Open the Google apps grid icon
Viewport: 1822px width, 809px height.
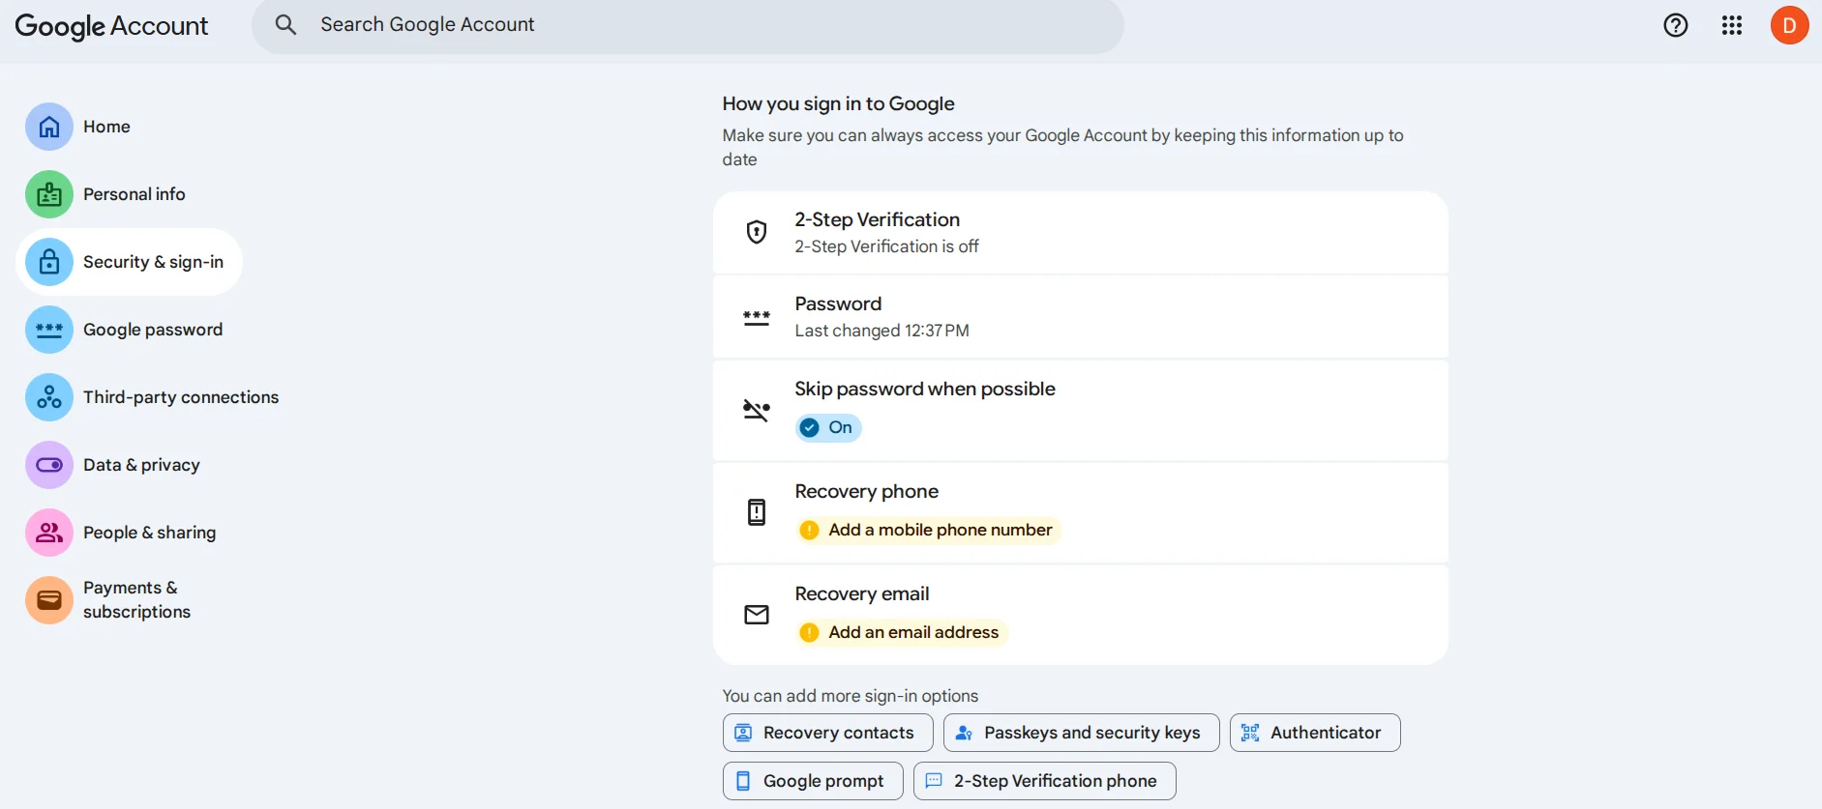point(1732,25)
